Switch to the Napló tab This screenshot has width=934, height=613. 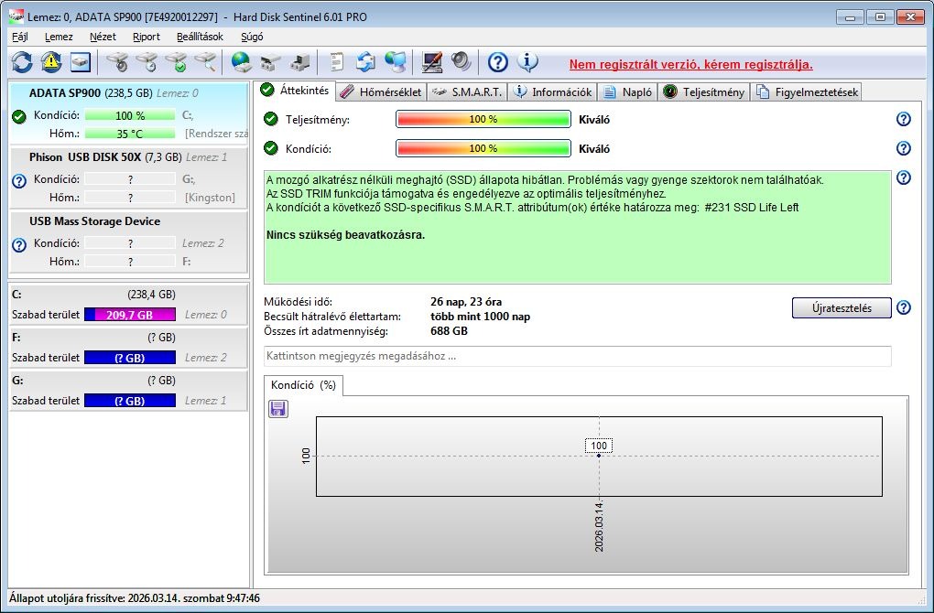[628, 92]
